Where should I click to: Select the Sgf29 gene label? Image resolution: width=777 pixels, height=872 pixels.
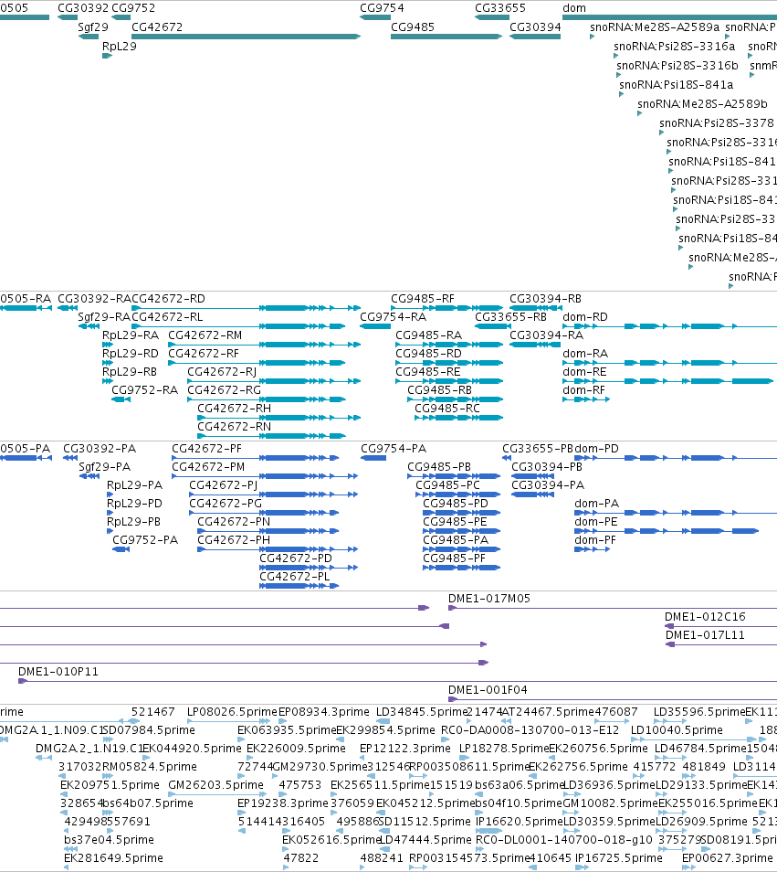[x=93, y=27]
